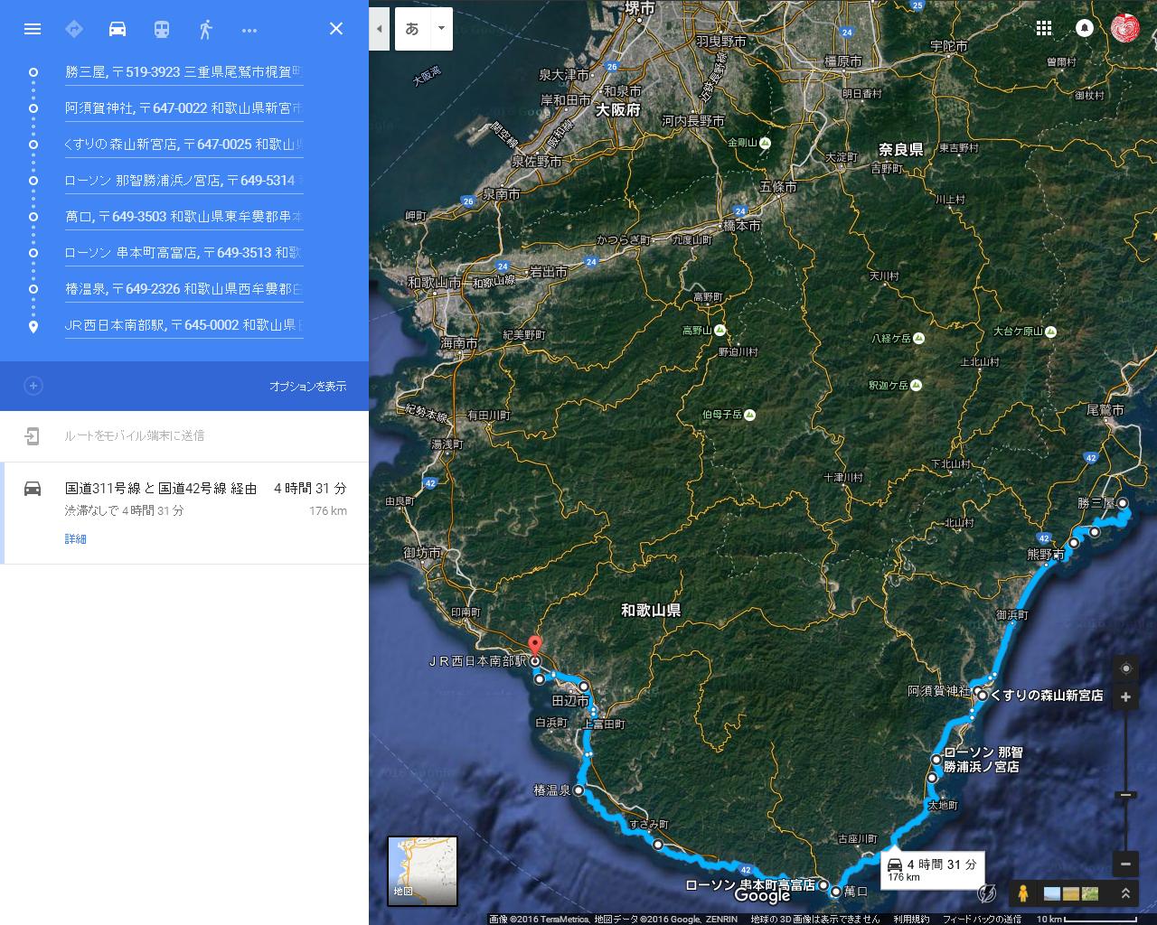Switch to 地図 map view thumbnail
Screen dimensions: 1157x925
[x=422, y=871]
